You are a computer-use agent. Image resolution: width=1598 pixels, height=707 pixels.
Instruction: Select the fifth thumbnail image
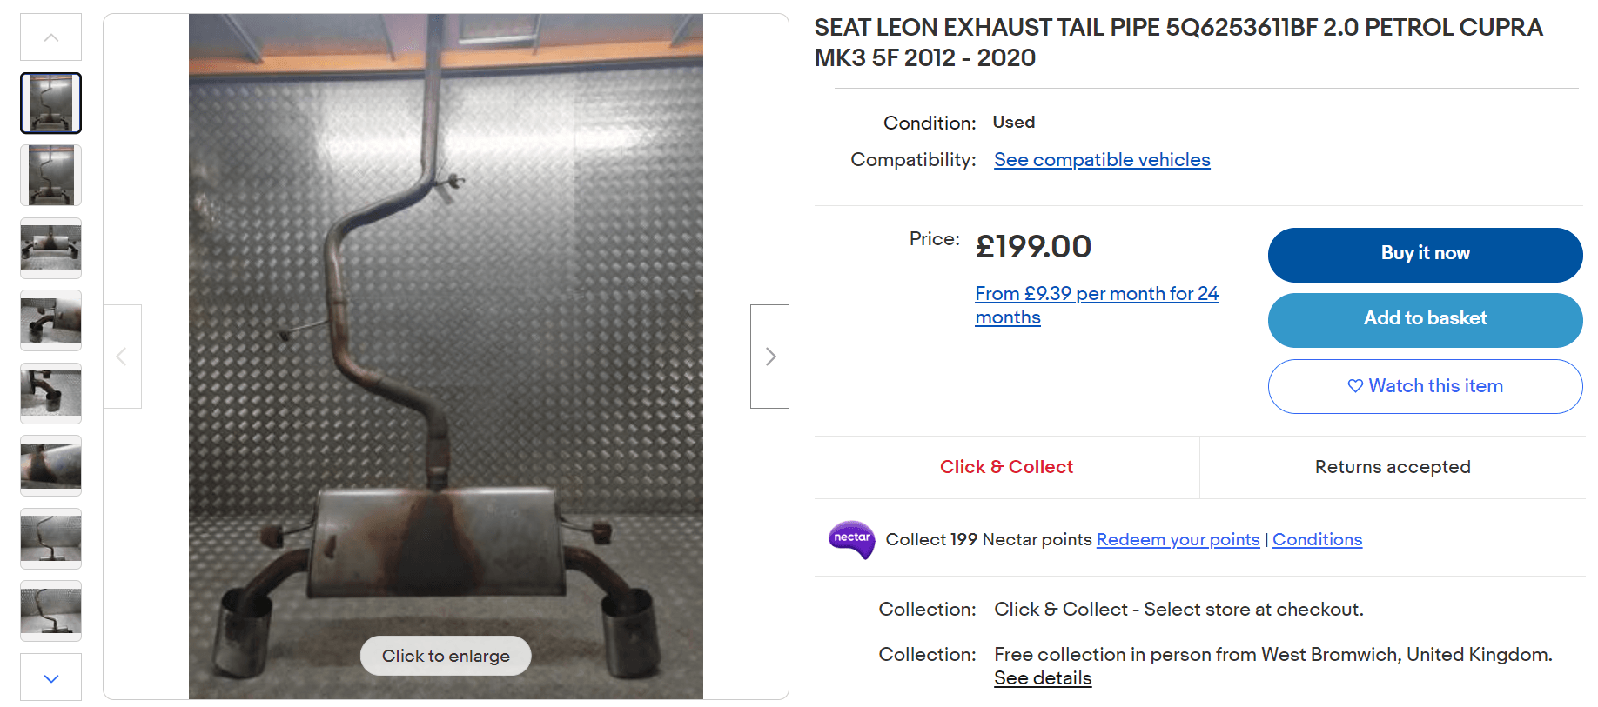pos(51,393)
